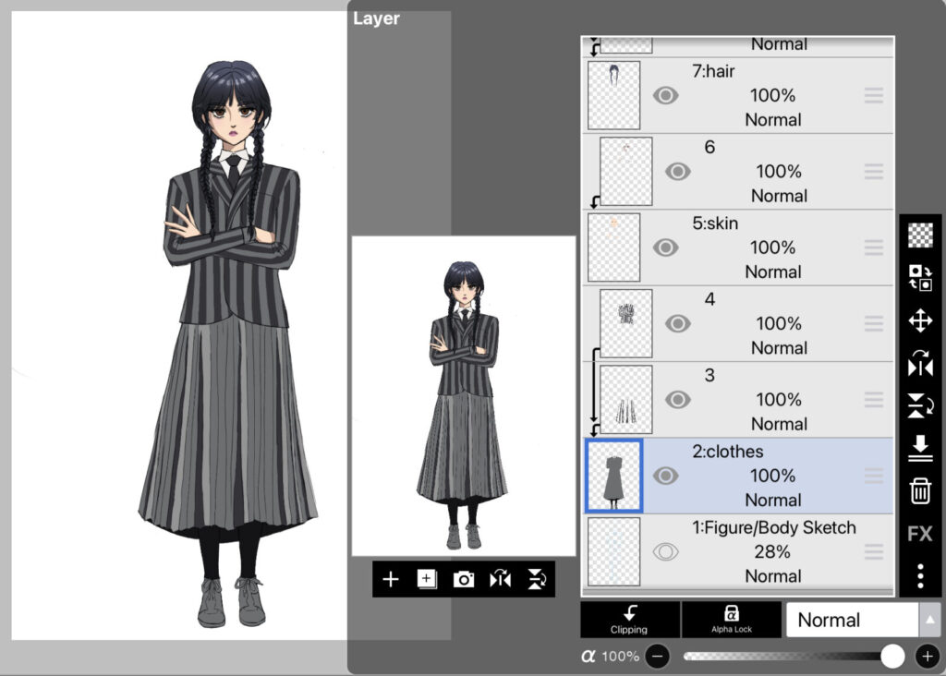Viewport: 946px width, 676px height.
Task: Tap the camera import layer icon
Action: click(x=464, y=579)
